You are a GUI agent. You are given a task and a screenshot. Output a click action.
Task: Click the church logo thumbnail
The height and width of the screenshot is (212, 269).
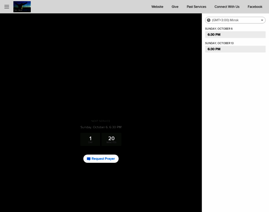click(x=22, y=7)
